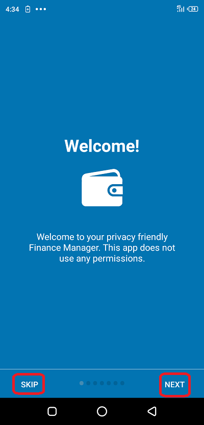This screenshot has width=204, height=425.
Task: Tap the privacy friendly Finance Manager description
Action: [102, 248]
